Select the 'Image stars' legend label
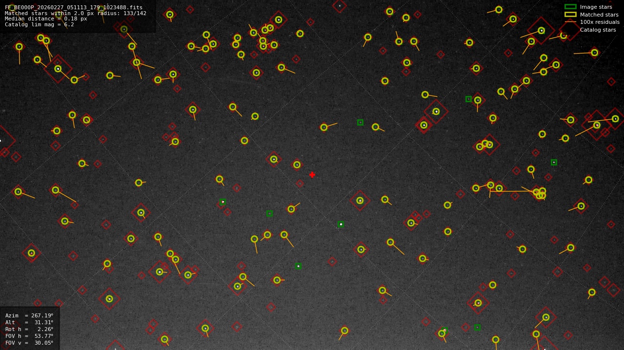624x350 pixels. tap(596, 7)
